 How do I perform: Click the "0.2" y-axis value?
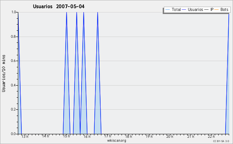[x=14, y=109]
